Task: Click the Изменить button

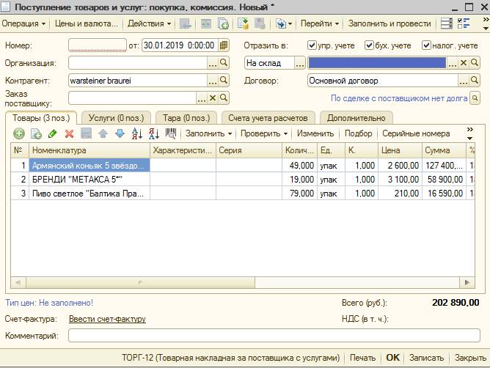Action: click(x=315, y=133)
